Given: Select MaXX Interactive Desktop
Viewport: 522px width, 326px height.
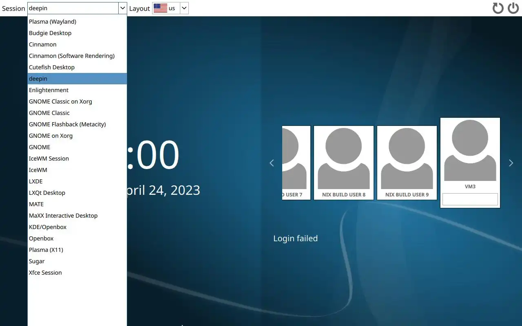Looking at the screenshot, I should (77, 216).
